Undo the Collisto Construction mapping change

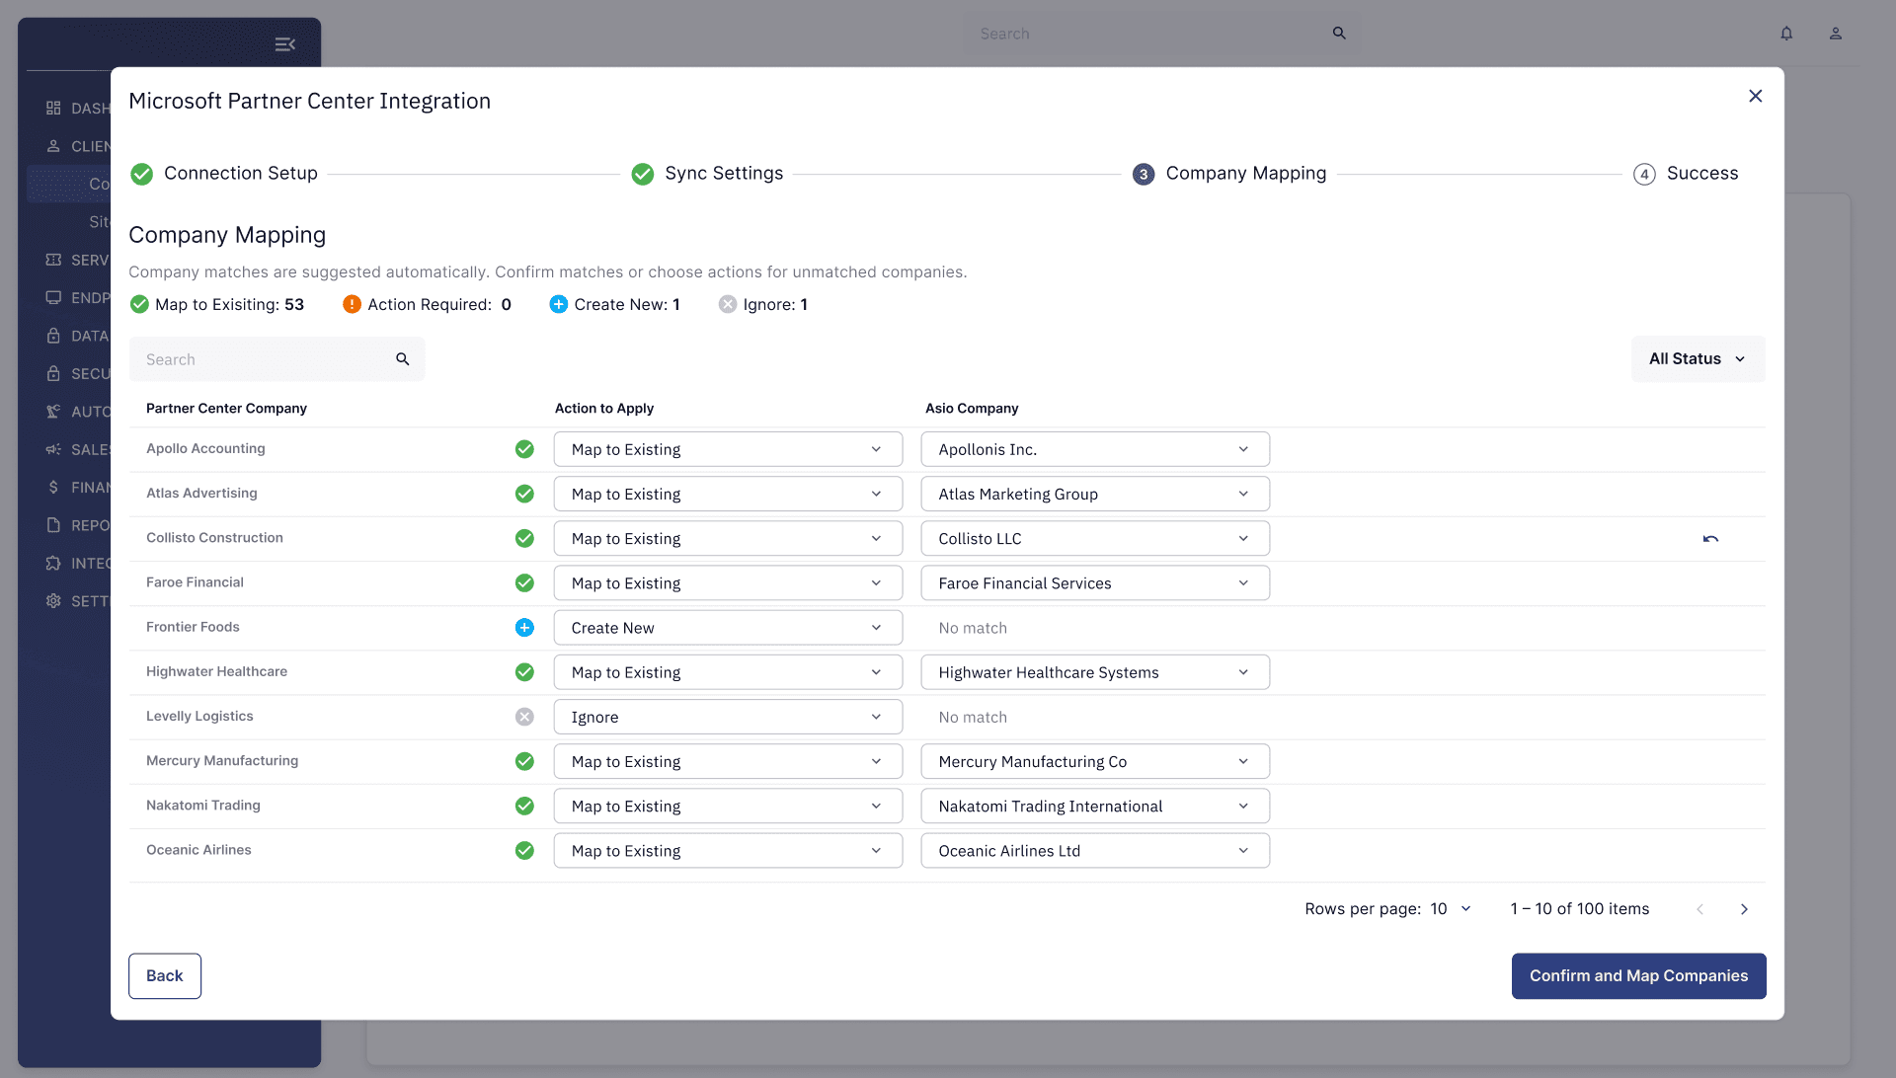click(x=1710, y=539)
